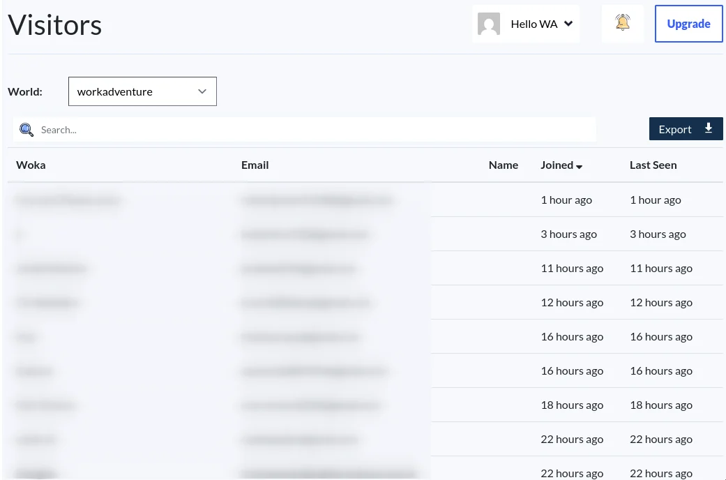Click the Upgrade button
Image resolution: width=726 pixels, height=480 pixels.
(x=688, y=24)
